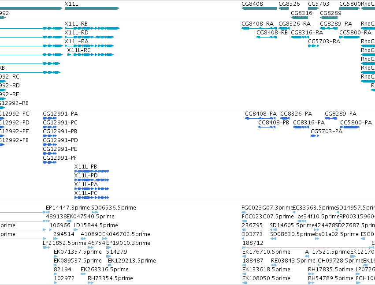
Task: Click the CG8408-RA transcript label
Action: pos(258,24)
